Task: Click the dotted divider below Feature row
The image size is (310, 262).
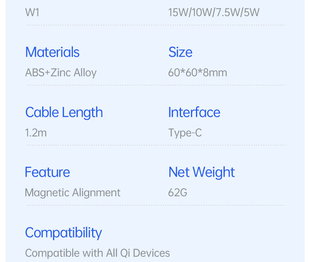Action: pyautogui.click(x=156, y=205)
